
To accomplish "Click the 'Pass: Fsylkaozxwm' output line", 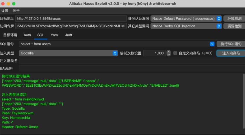I will 18,113.
